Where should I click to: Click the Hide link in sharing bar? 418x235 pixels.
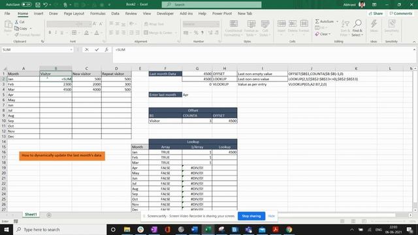(x=271, y=216)
